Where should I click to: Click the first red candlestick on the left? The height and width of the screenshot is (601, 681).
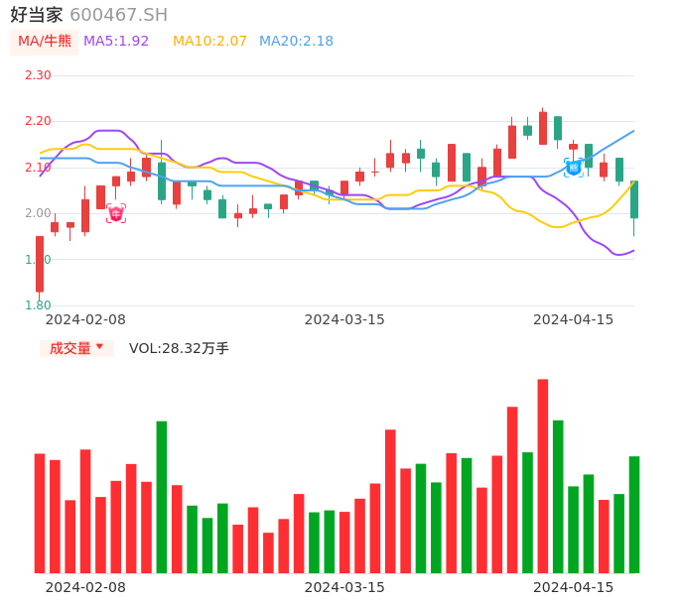click(40, 264)
